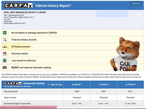Click the house personal vehicle icon
Screen dimensions: 146x109
tap(5, 54)
